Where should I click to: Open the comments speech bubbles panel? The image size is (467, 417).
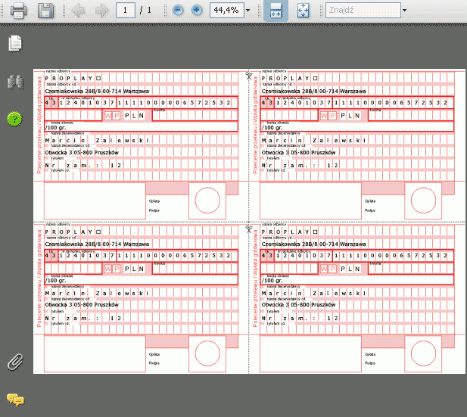point(15,400)
